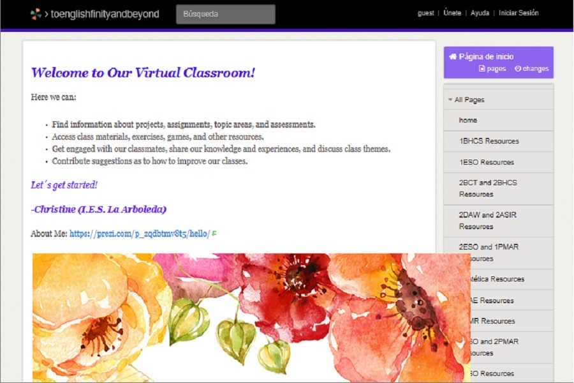Screen dimensions: 574x383
Task: Click Únete to join the wiki
Action: 452,13
